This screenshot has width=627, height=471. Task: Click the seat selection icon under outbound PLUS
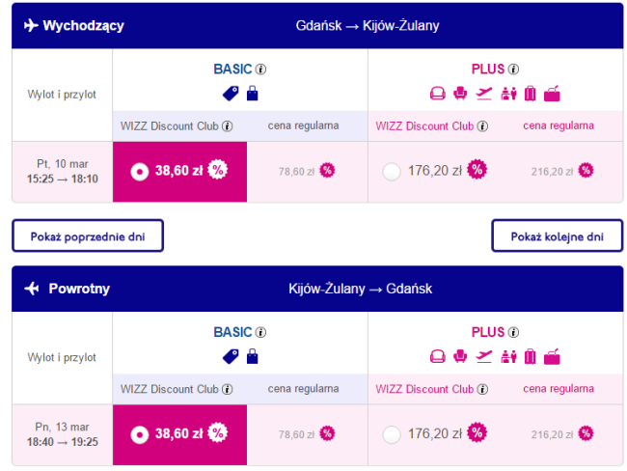tap(460, 94)
